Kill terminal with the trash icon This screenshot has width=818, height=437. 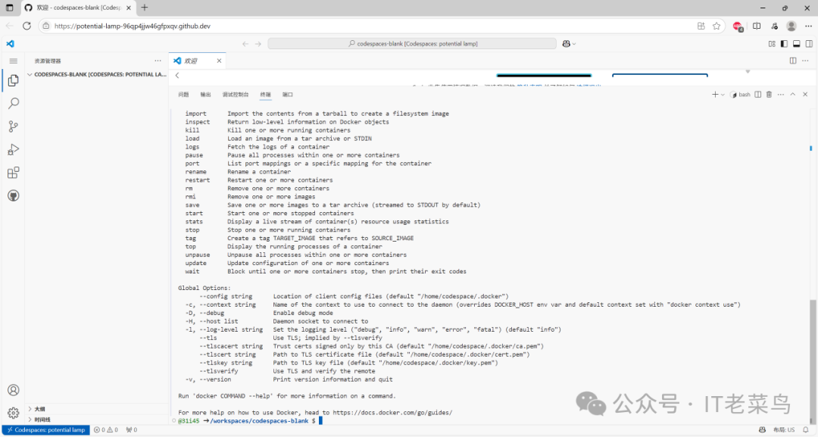pyautogui.click(x=769, y=95)
